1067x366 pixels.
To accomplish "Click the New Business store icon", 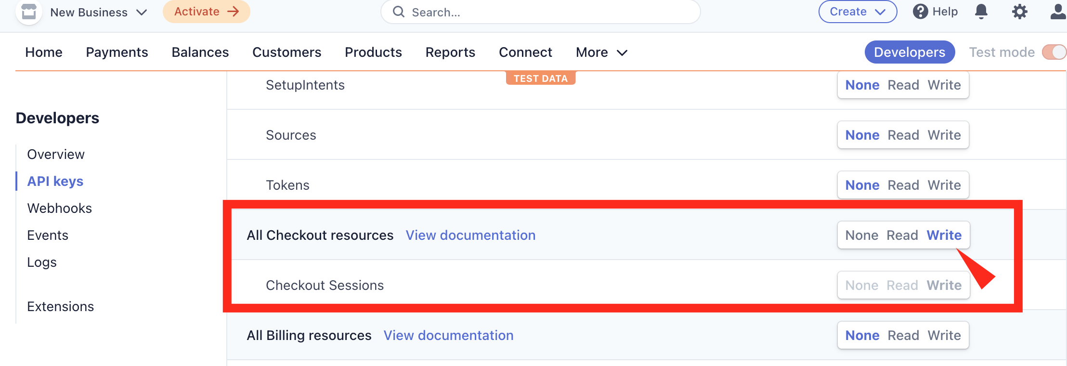I will (29, 12).
